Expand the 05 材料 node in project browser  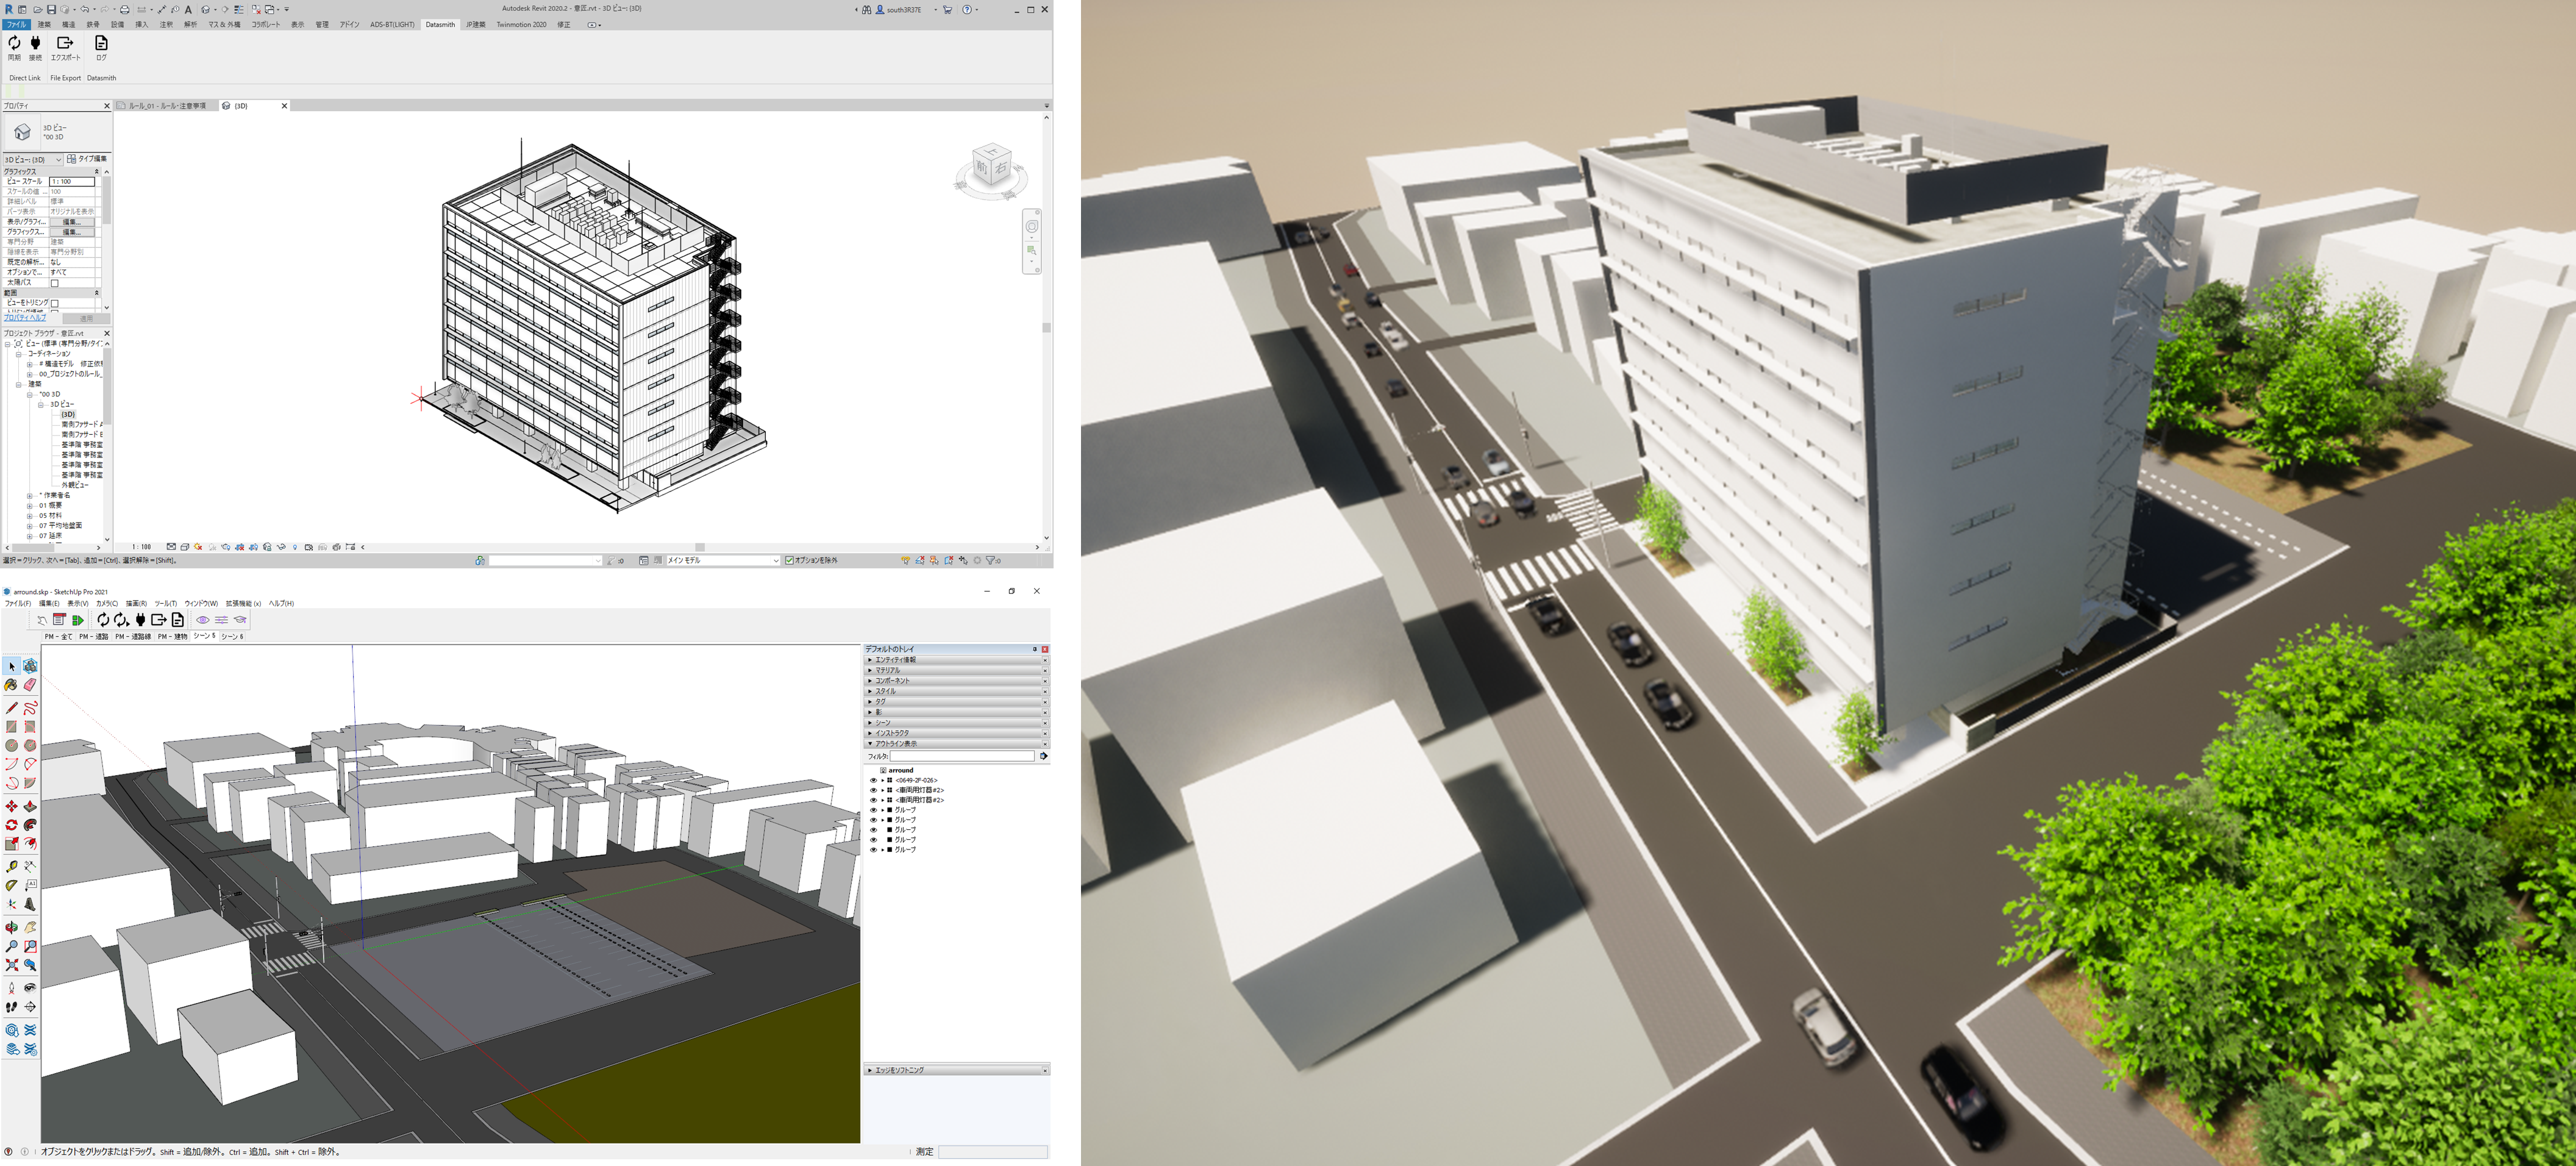pos(30,516)
